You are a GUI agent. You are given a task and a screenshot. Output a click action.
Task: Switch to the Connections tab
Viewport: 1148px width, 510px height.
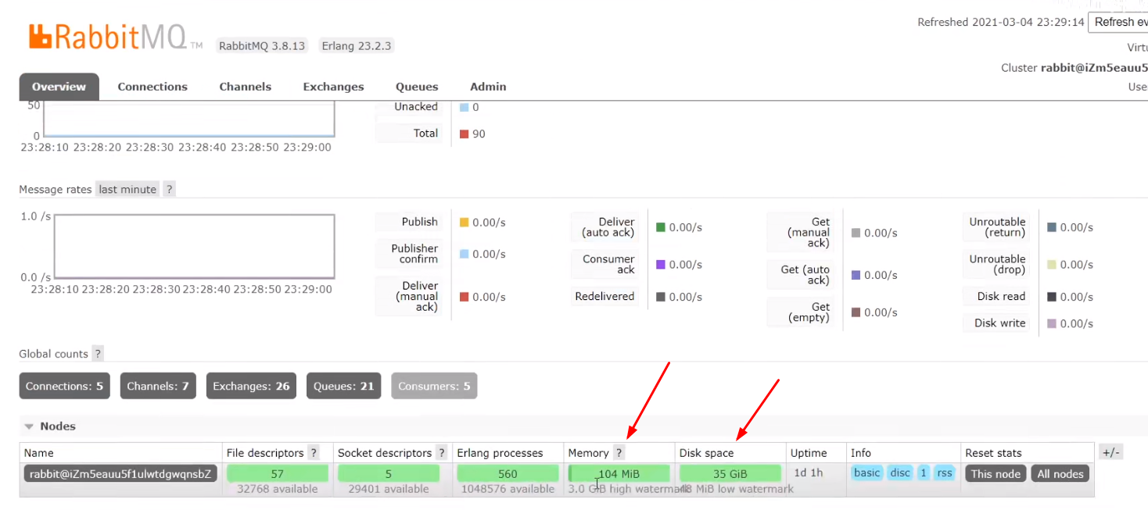[x=152, y=87]
